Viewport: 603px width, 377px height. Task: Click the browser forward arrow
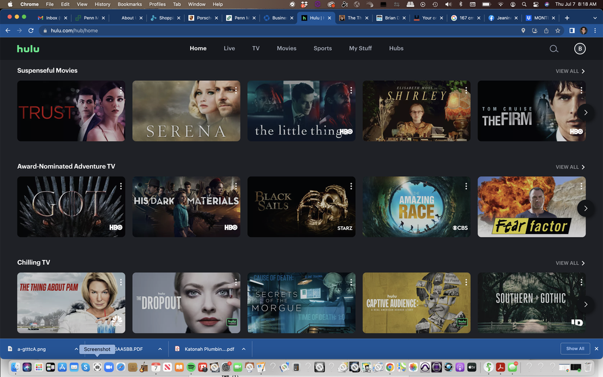point(19,30)
